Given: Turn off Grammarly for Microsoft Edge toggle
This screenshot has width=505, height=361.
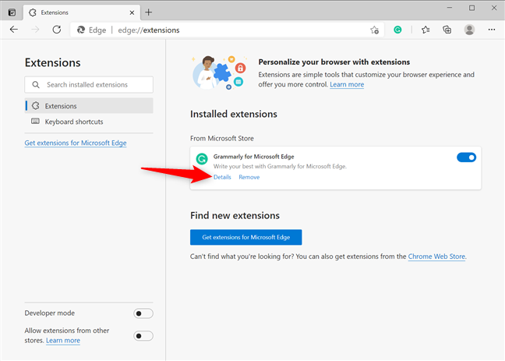Looking at the screenshot, I should click(466, 157).
